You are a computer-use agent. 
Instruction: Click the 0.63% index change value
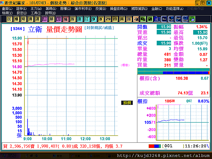(x=204, y=101)
